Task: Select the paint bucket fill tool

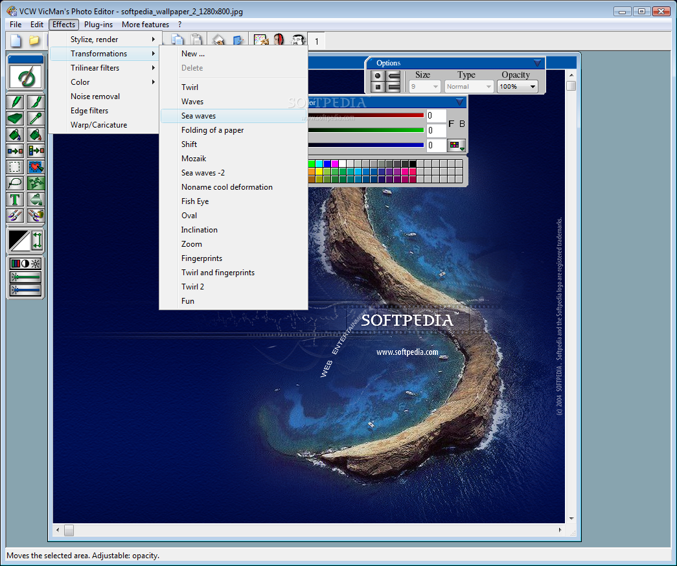Action: pyautogui.click(x=15, y=135)
